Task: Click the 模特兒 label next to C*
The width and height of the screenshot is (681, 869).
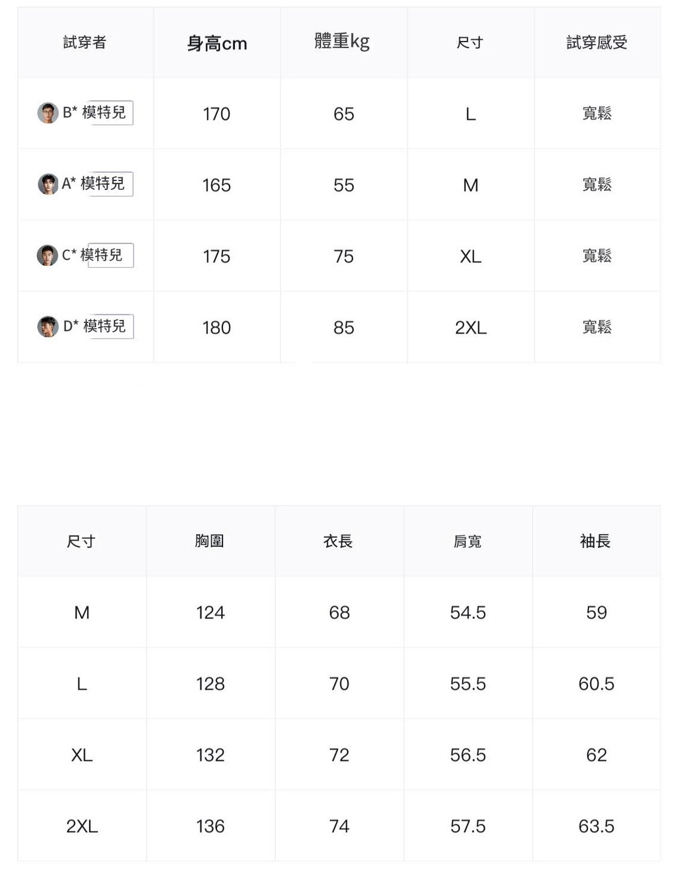Action: click(x=102, y=255)
